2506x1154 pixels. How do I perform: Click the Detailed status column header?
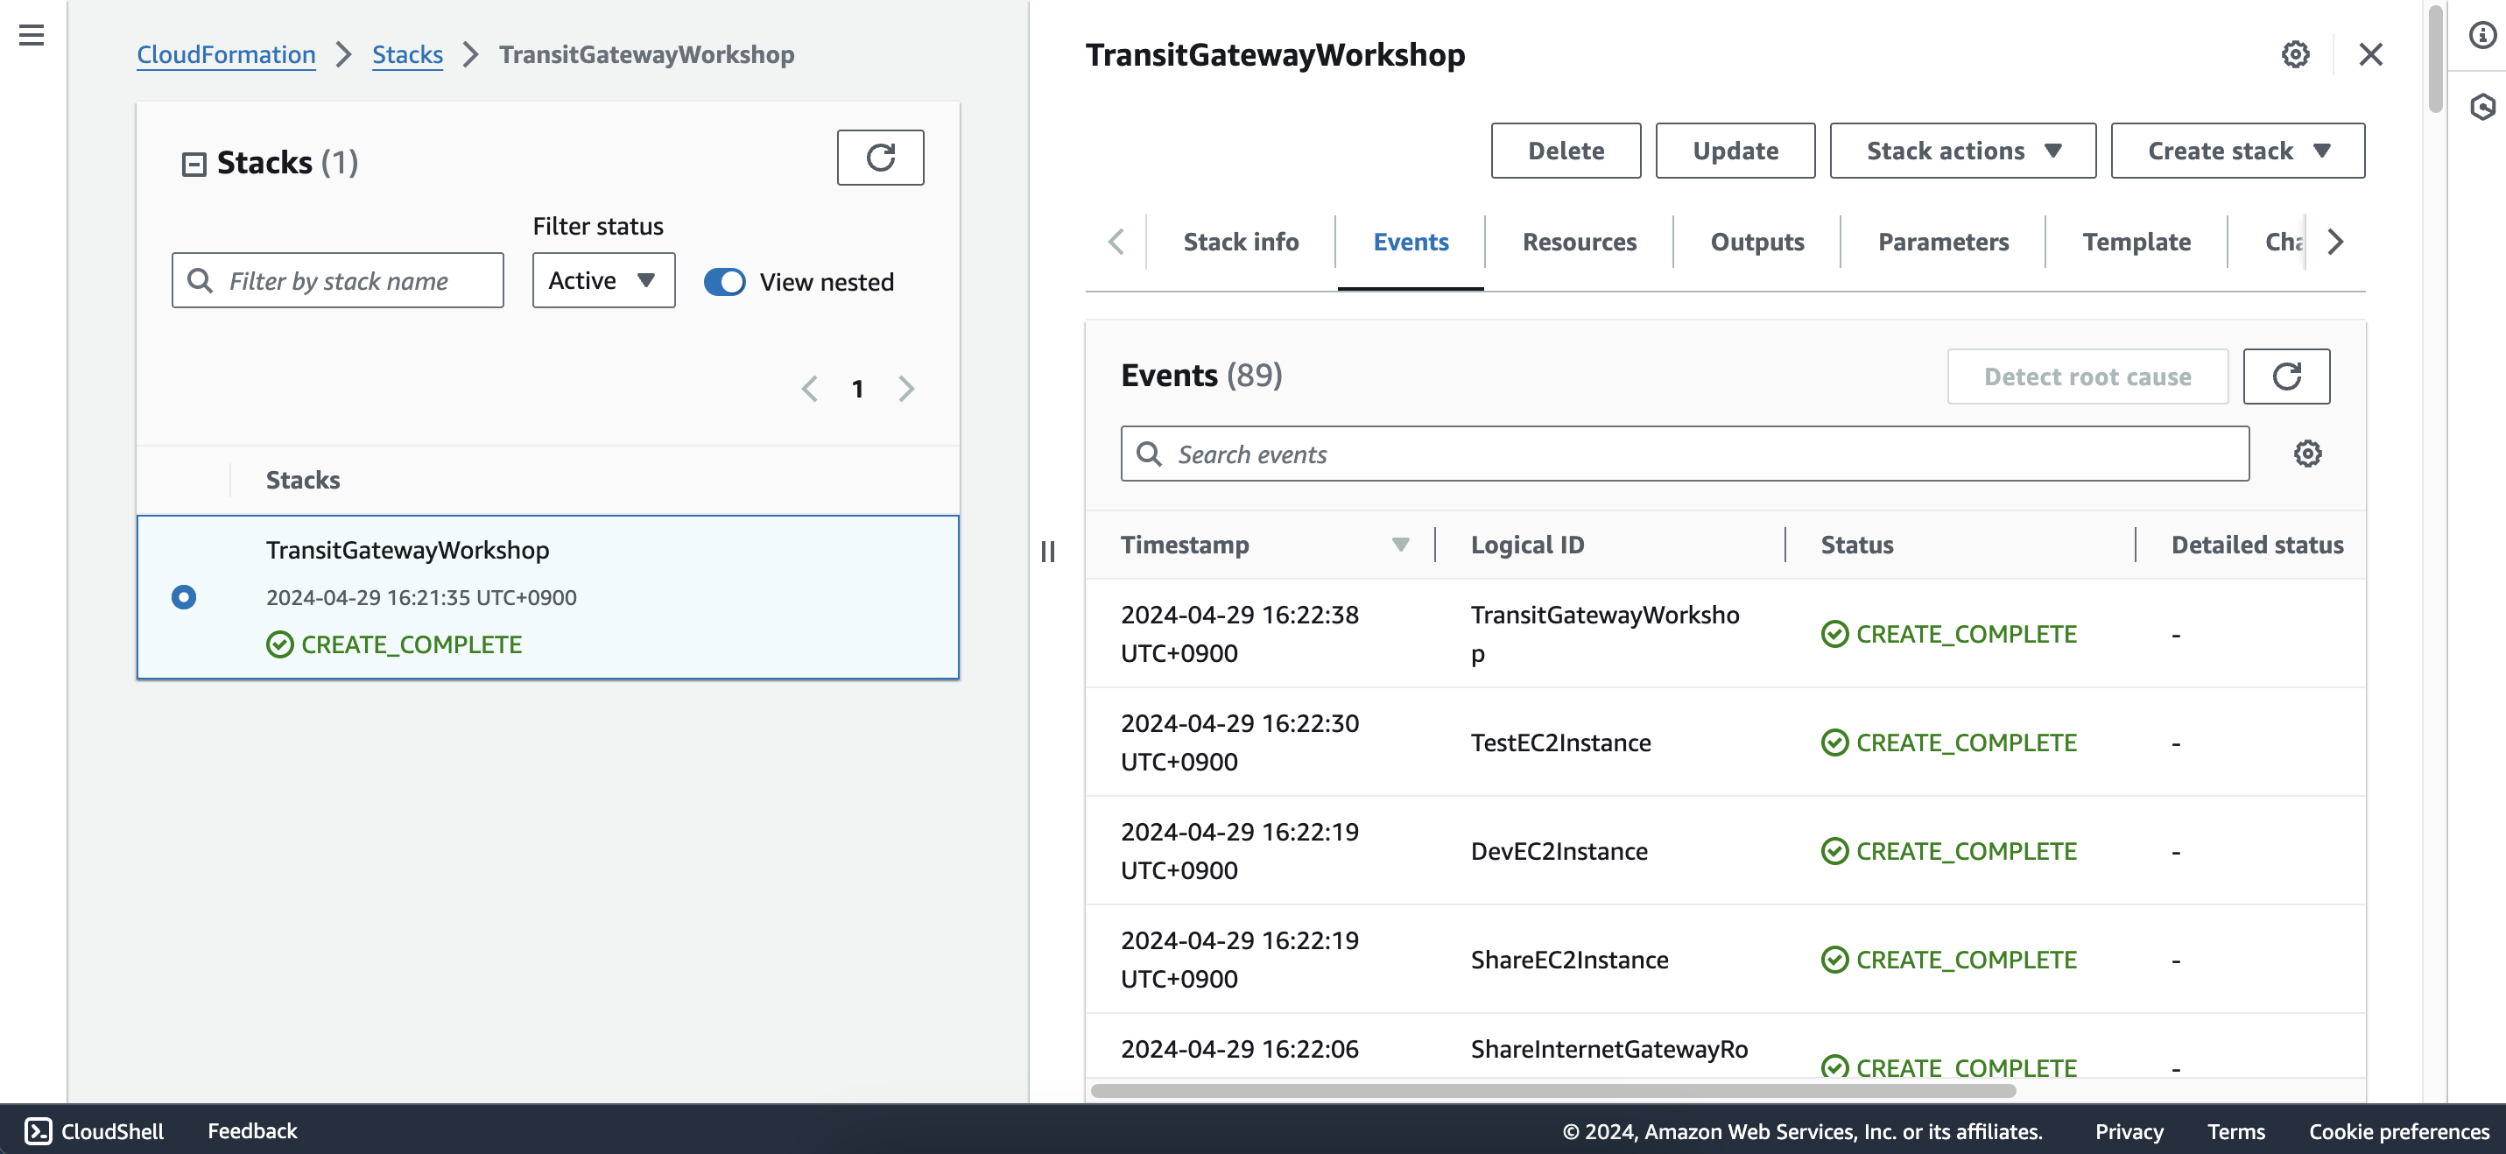tap(2257, 545)
